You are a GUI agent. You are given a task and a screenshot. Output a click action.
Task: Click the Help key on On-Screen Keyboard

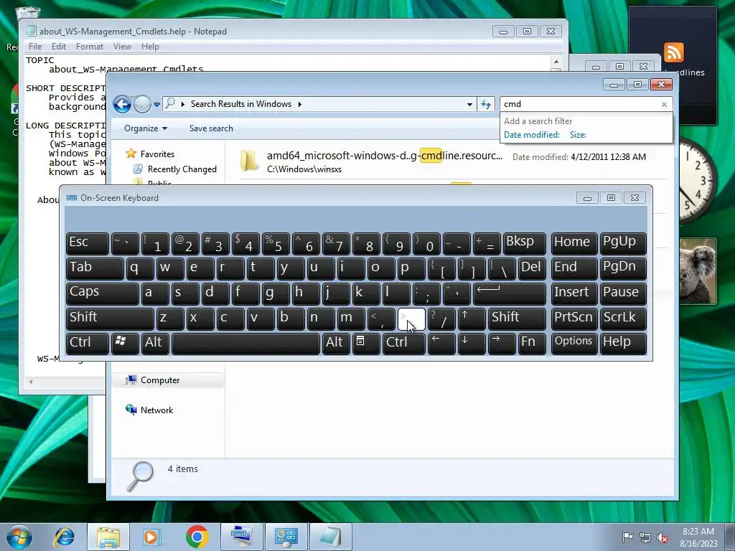(x=623, y=344)
